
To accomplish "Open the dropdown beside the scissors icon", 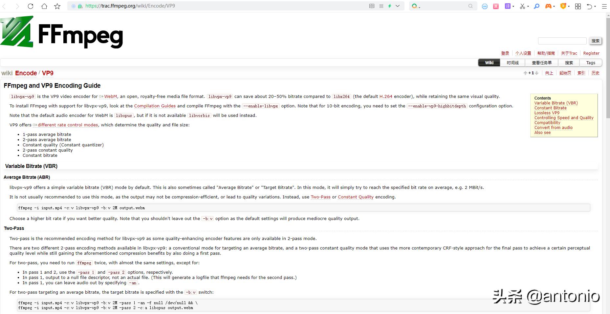I will (528, 6).
